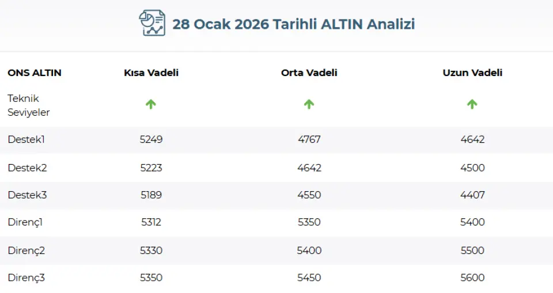Click the Teknik Seviyeler row label
The width and height of the screenshot is (553, 293).
tap(29, 105)
